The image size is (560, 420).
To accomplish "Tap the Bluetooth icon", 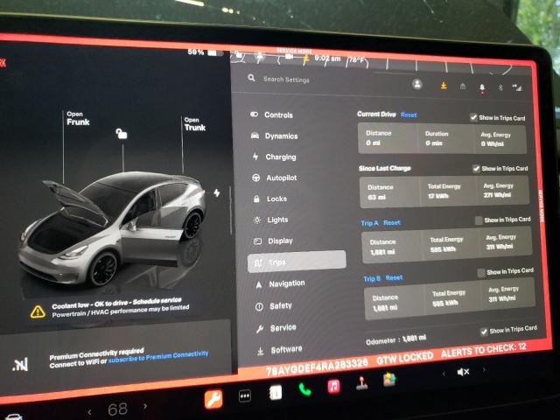I will click(500, 87).
